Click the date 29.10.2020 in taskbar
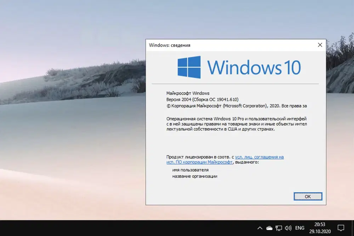The image size is (354, 236). point(319,231)
